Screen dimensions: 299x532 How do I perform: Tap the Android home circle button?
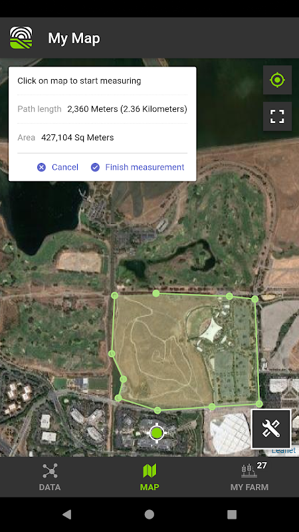click(149, 515)
